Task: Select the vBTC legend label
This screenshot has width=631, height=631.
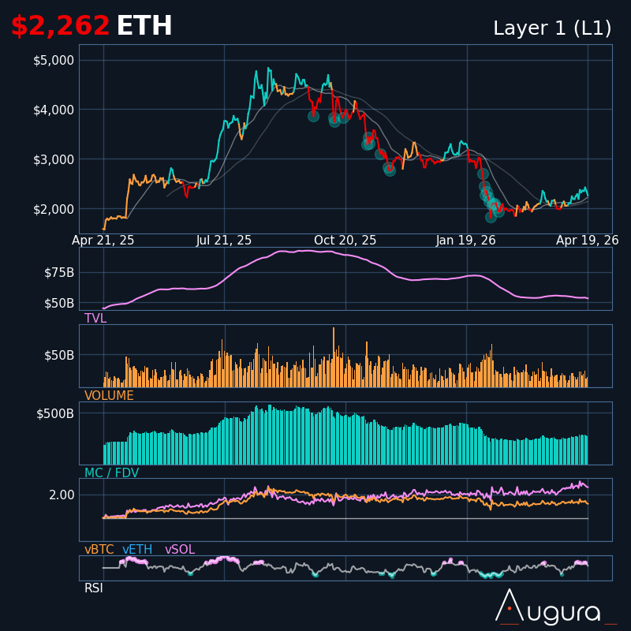Action: click(99, 549)
